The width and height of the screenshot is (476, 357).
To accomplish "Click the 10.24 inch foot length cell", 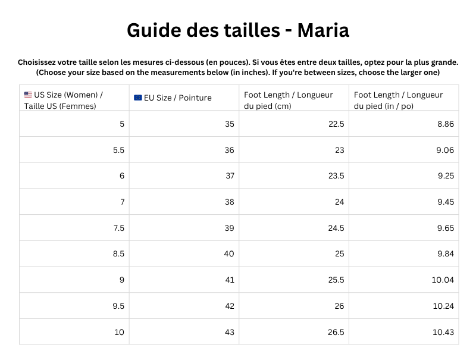I will pos(443,306).
